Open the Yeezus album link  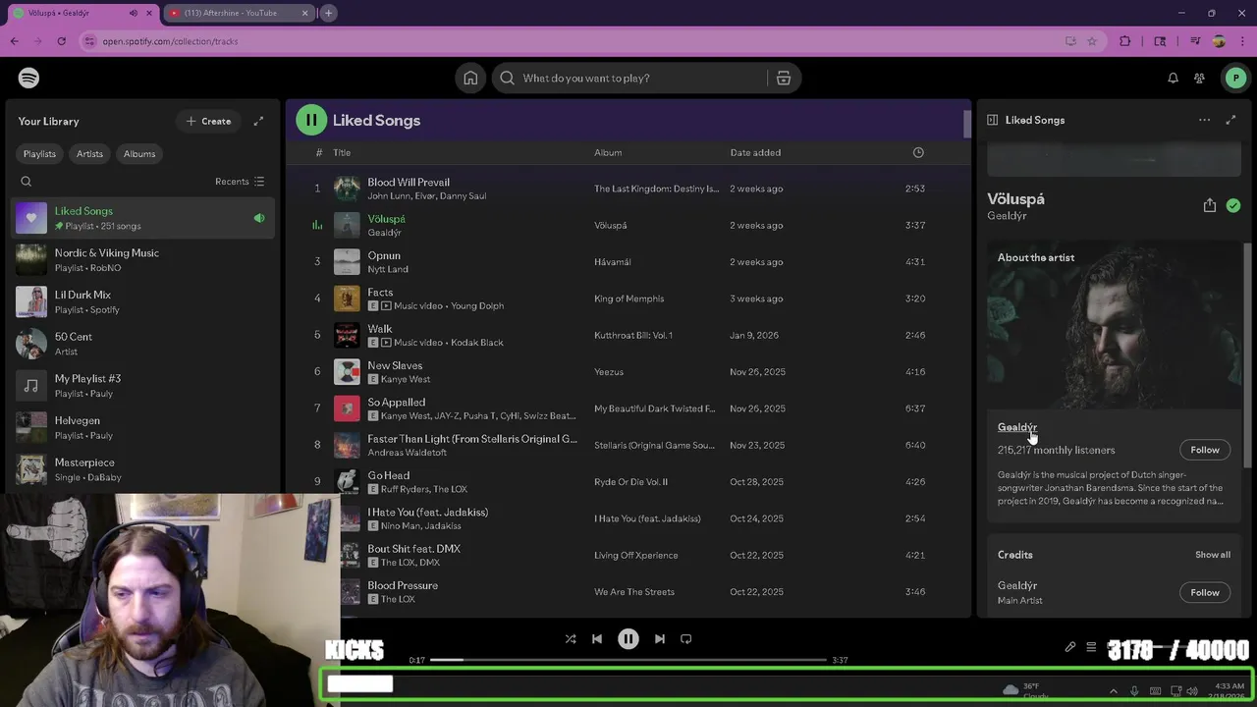click(x=609, y=372)
